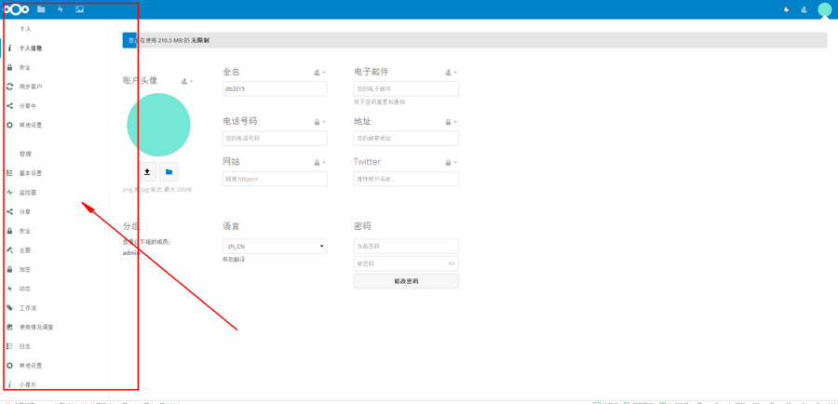Open 主题 theming settings

tap(24, 250)
